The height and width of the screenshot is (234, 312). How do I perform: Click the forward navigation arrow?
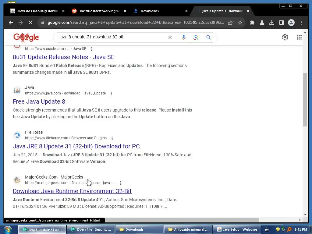tap(21, 23)
